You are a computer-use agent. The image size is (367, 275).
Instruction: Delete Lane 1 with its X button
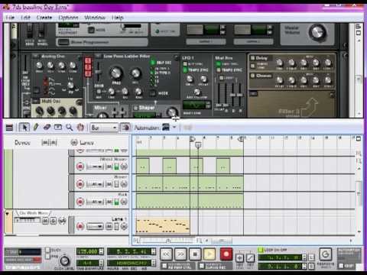(x=124, y=226)
